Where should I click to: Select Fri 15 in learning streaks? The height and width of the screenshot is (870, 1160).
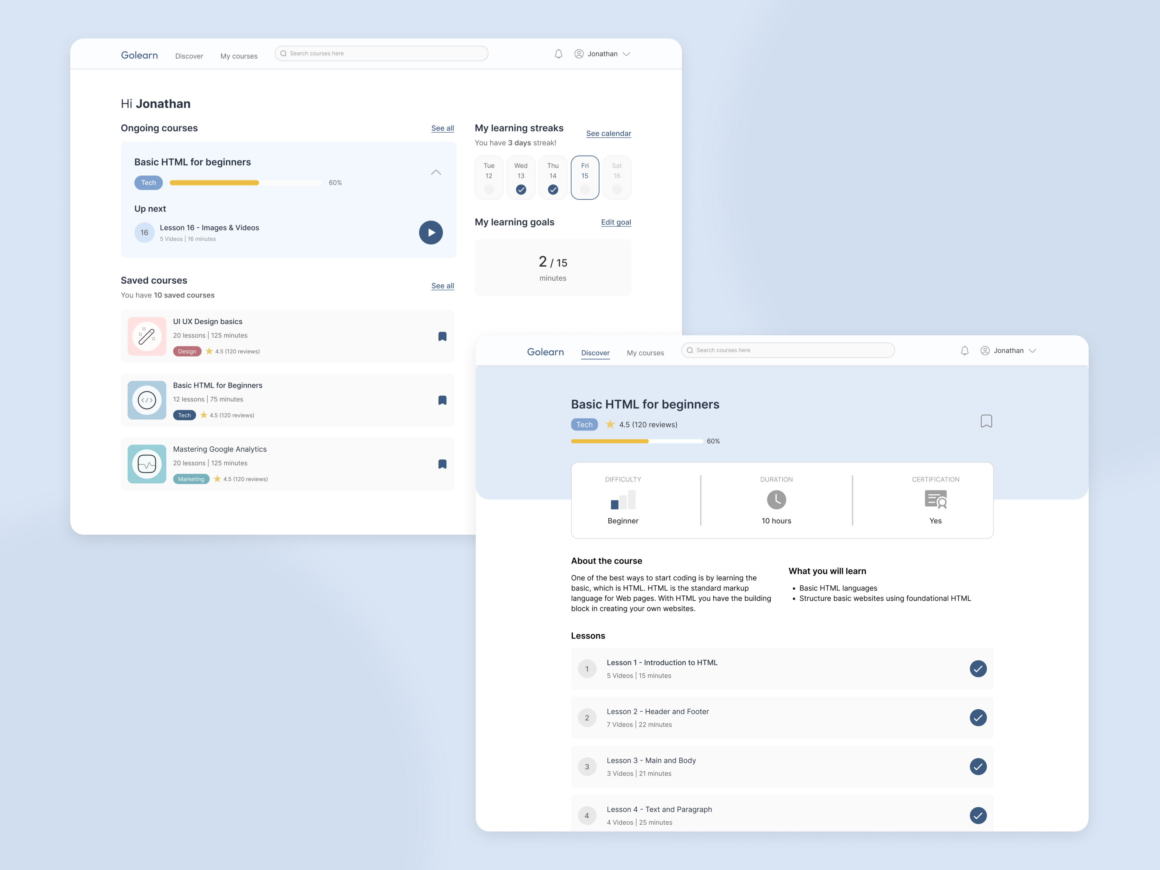585,177
